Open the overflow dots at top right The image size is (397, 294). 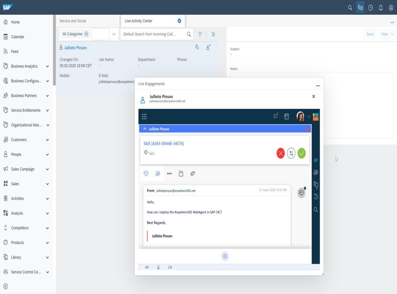(392, 22)
